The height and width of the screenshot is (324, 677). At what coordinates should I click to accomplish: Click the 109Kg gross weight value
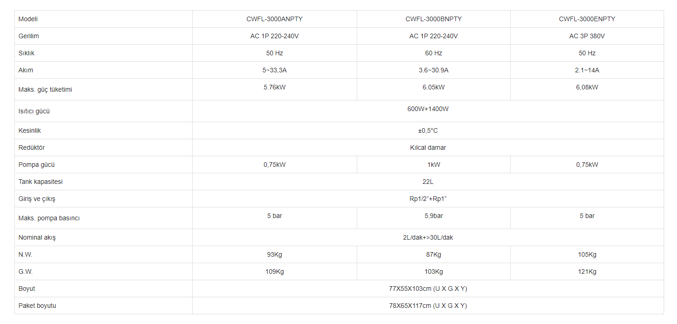pyautogui.click(x=274, y=271)
